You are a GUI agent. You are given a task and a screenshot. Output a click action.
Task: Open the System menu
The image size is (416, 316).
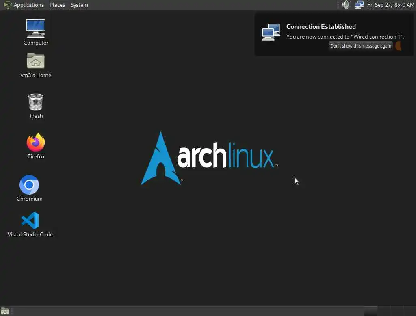coord(79,5)
